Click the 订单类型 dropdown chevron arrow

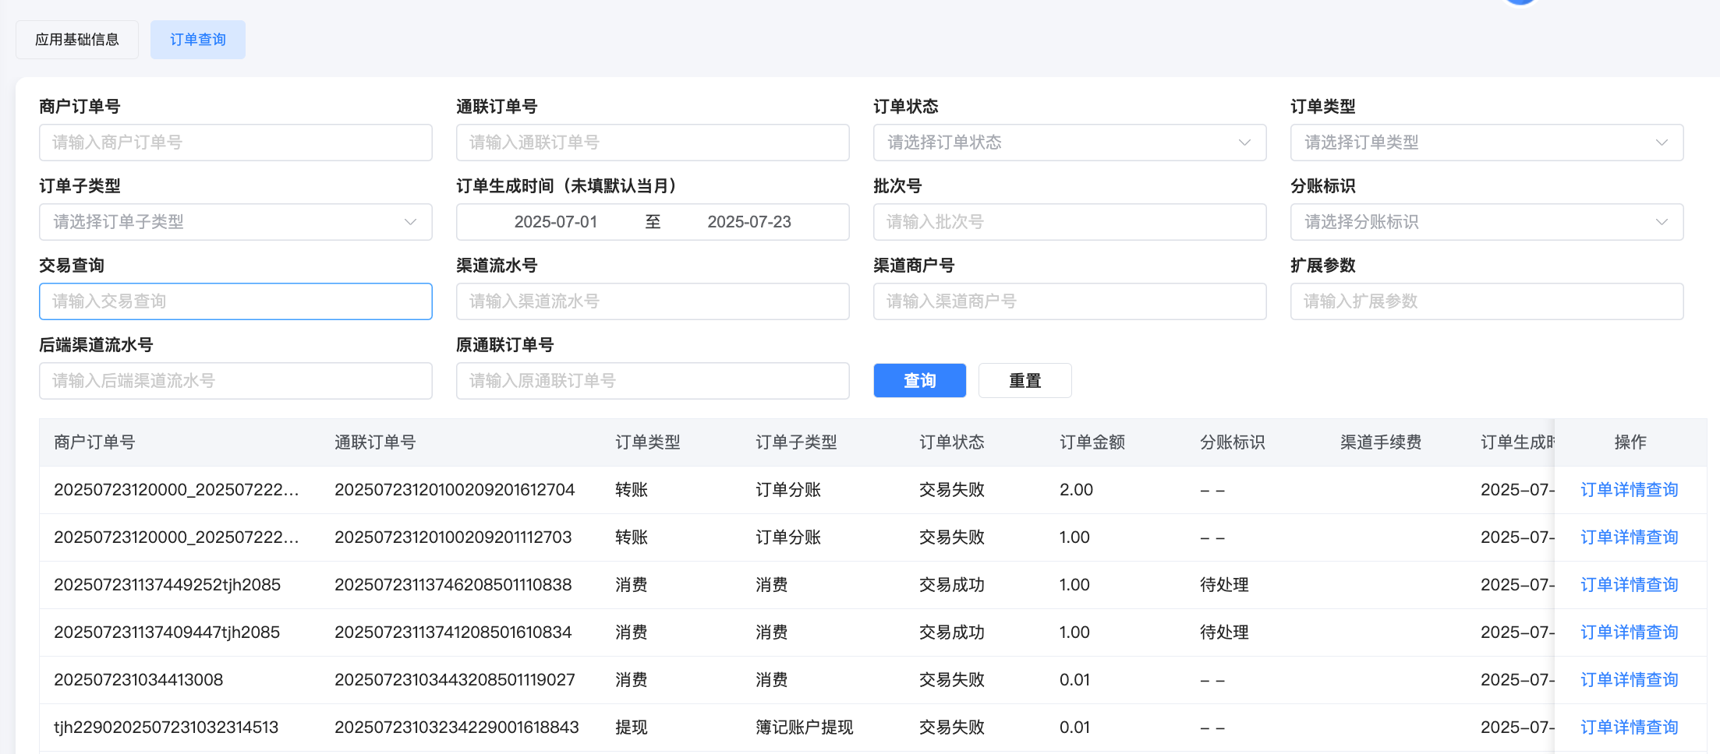(x=1662, y=143)
